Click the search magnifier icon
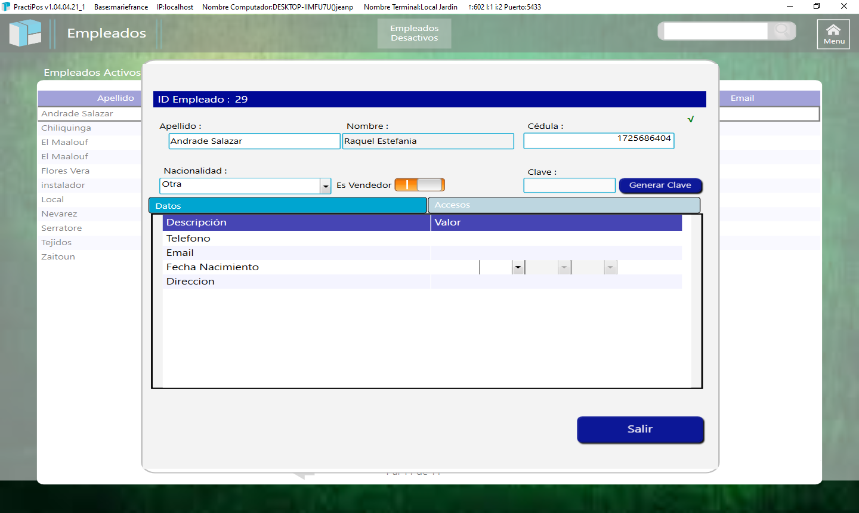The width and height of the screenshot is (859, 513). [x=781, y=30]
